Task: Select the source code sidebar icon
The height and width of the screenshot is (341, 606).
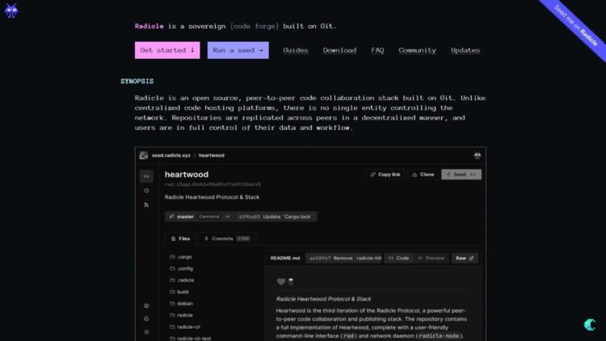Action: (146, 176)
